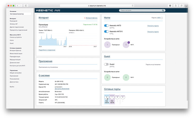Select network port 2 icon

coord(117,97)
